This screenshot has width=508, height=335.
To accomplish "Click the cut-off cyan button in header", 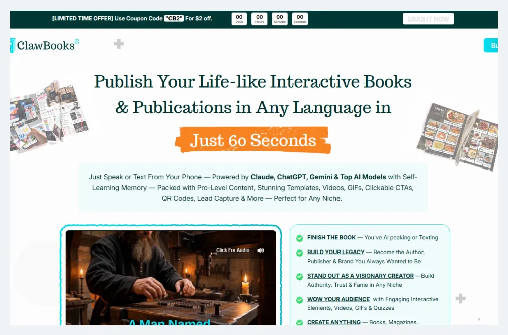I will coord(491,45).
